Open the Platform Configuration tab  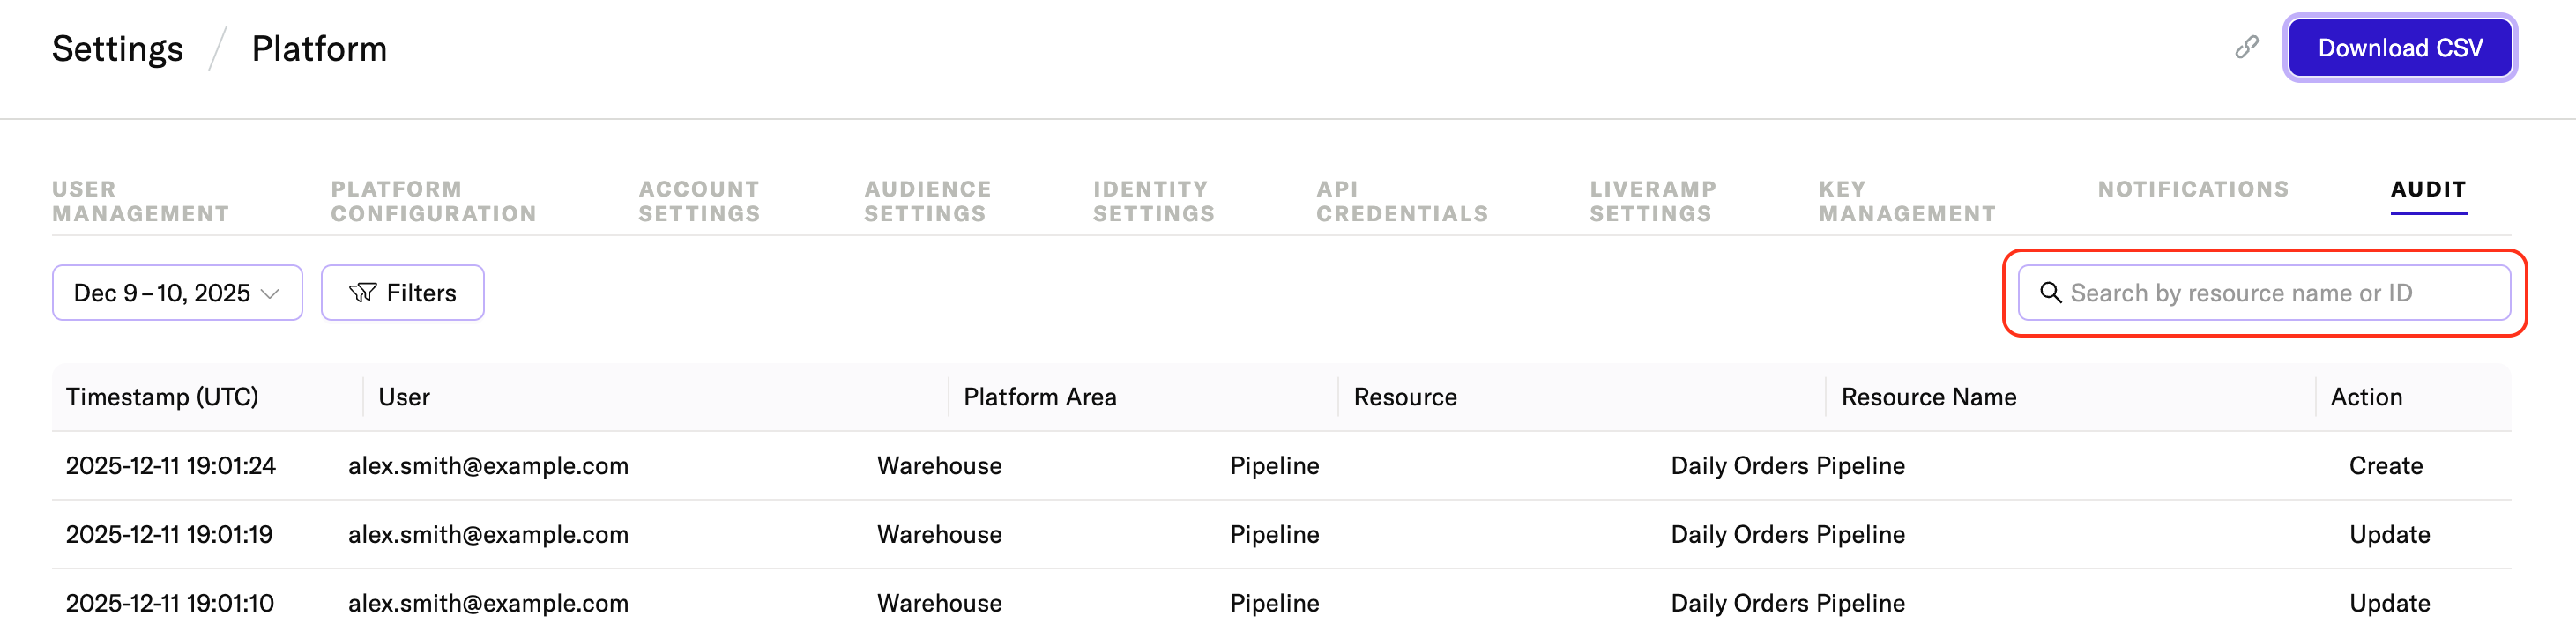coord(433,201)
